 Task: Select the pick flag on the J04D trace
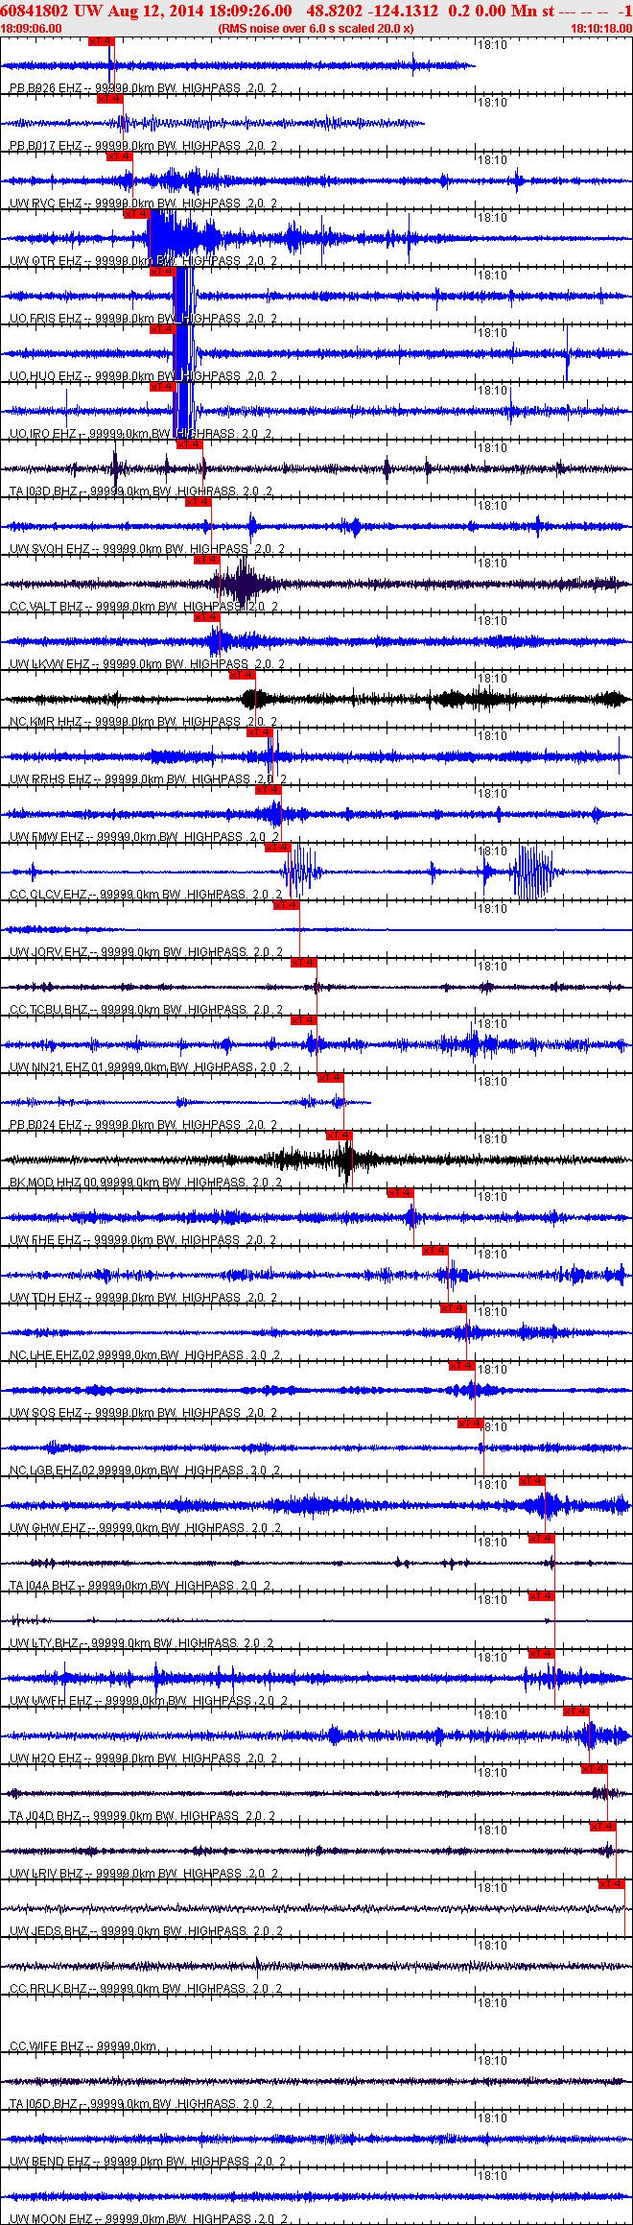point(595,1769)
